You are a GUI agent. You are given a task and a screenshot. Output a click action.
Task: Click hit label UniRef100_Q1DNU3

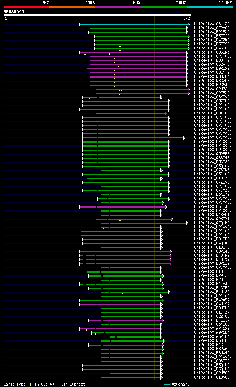coord(212,377)
